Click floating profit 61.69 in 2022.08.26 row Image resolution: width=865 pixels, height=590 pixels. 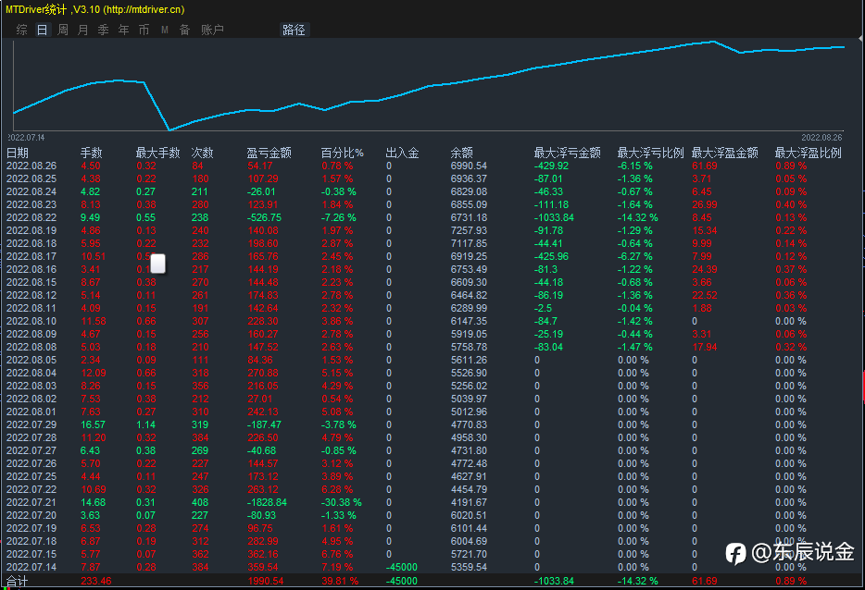point(705,166)
